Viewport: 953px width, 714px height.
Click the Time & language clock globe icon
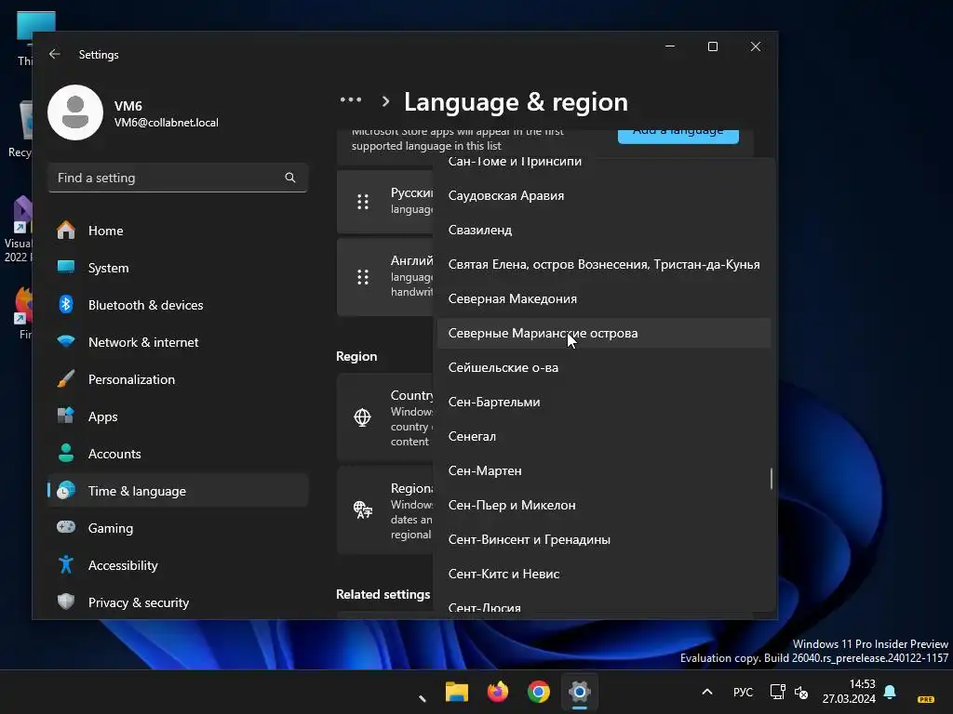[66, 490]
